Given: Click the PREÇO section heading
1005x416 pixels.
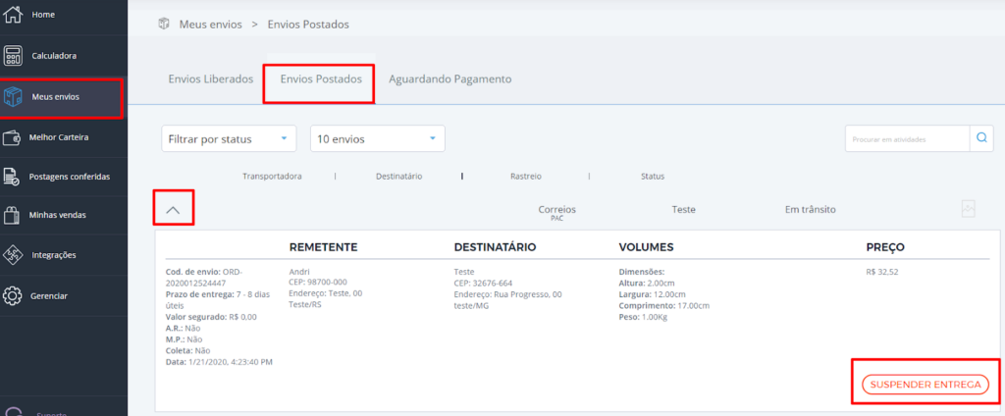Looking at the screenshot, I should tap(885, 247).
